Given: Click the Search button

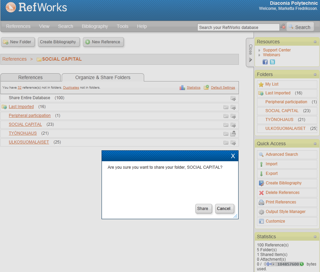Looking at the screenshot, I should 300,27.
